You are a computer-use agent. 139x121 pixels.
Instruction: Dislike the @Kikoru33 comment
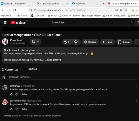click(16, 94)
